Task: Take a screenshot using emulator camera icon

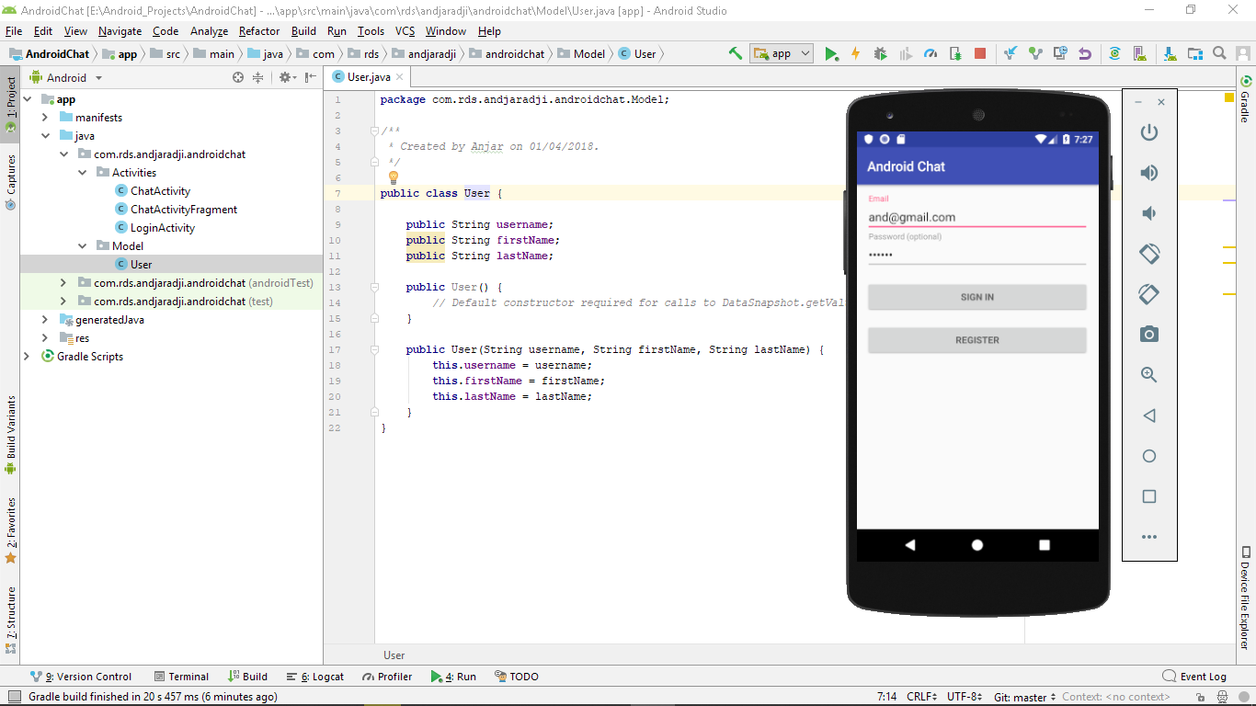Action: [1148, 334]
